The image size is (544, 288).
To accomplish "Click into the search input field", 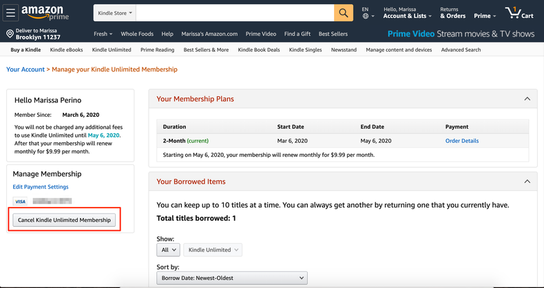I will pos(234,13).
